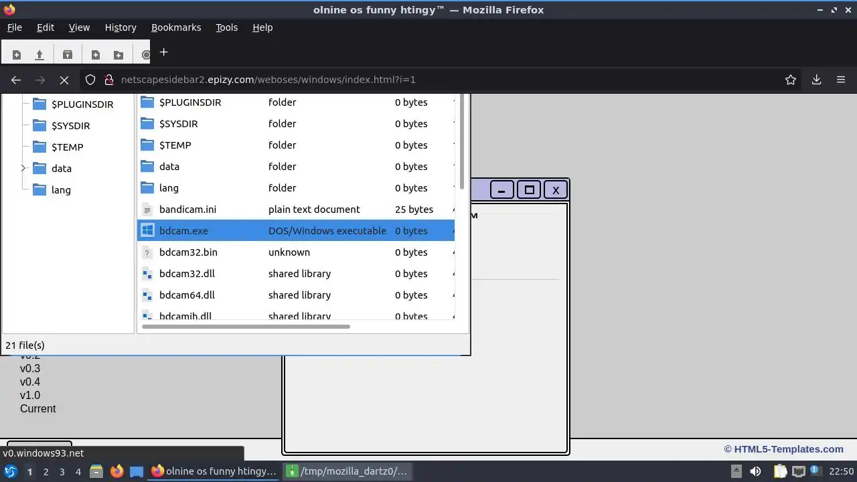This screenshot has height=482, width=857.
Task: Open the File menu
Action: [x=15, y=27]
